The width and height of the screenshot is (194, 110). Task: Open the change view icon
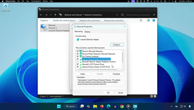coord(141,21)
